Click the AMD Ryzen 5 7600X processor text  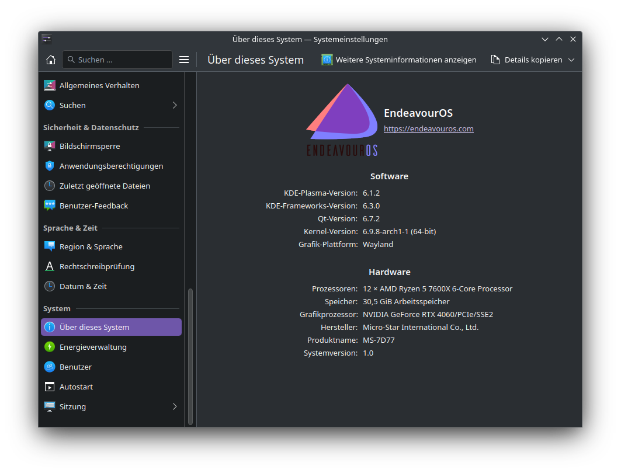pyautogui.click(x=437, y=289)
